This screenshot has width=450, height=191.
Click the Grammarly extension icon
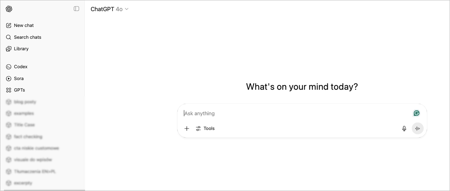[416, 113]
